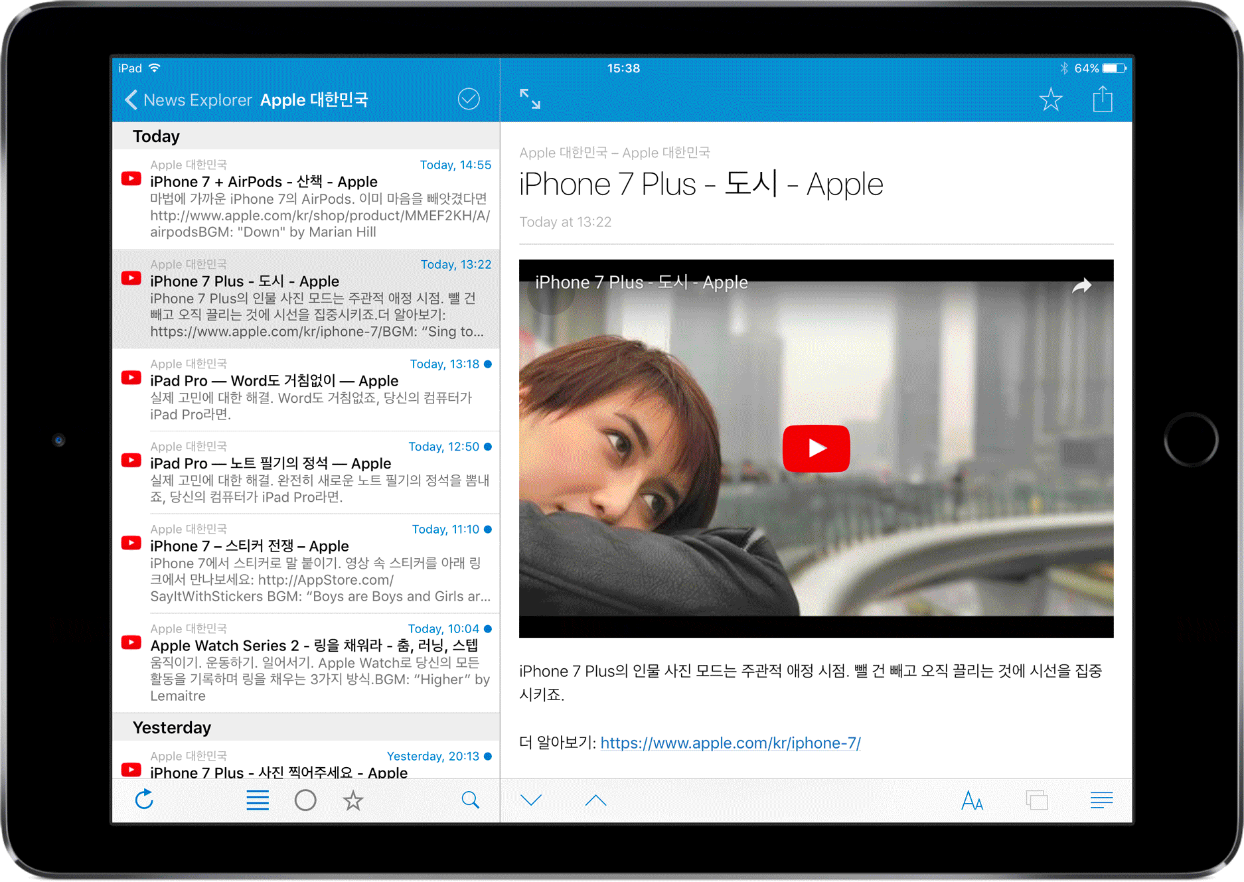Tap unread dot on 10:04 article

tap(488, 628)
